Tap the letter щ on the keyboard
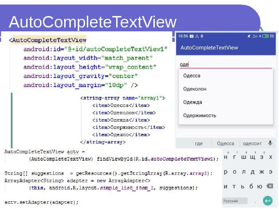The width and height of the screenshot is (279, 209). point(252,157)
